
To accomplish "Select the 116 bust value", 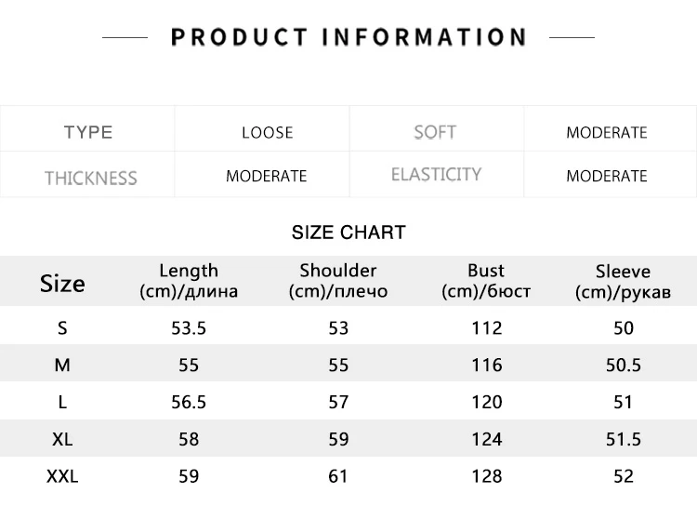I will (487, 365).
